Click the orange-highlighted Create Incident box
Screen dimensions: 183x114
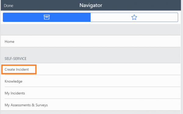point(19,69)
